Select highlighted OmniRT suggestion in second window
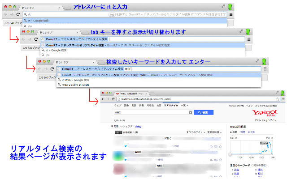This screenshot has width=287, height=179. [143, 45]
